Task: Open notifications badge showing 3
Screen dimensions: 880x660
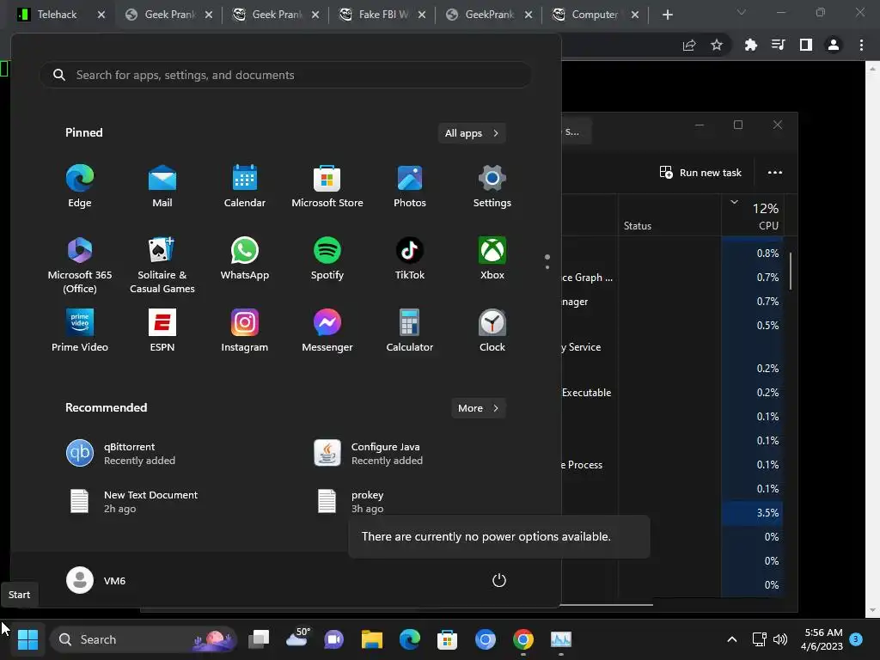Action: click(x=856, y=639)
